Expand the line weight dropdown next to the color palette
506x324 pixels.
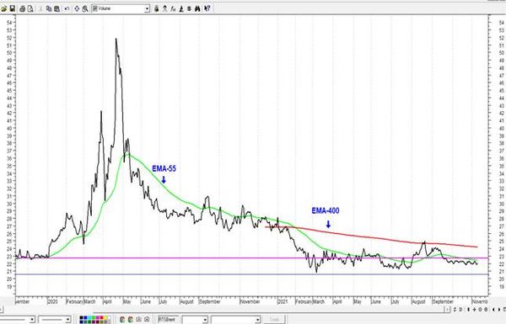click(68, 320)
